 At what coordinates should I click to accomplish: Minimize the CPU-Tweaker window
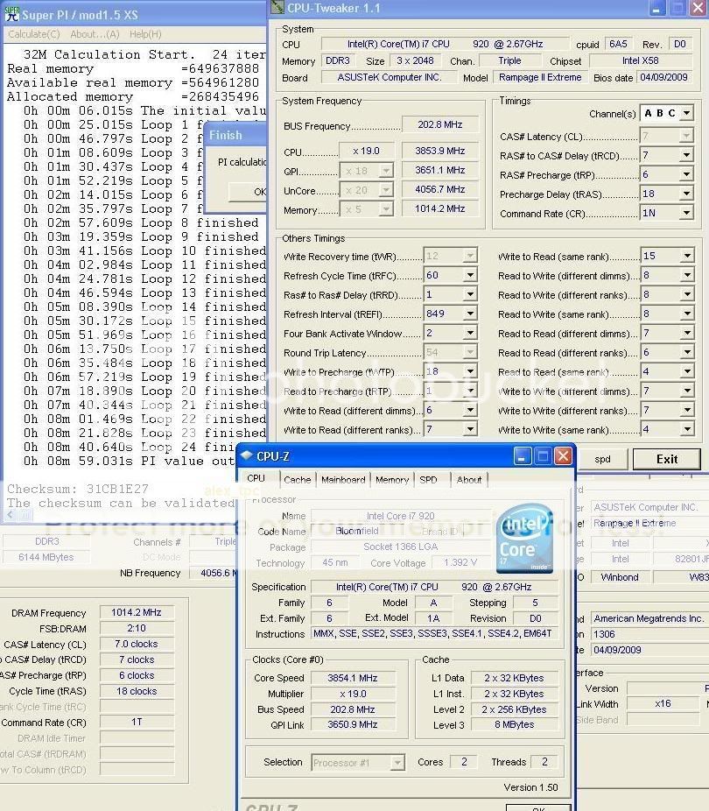coord(656,8)
